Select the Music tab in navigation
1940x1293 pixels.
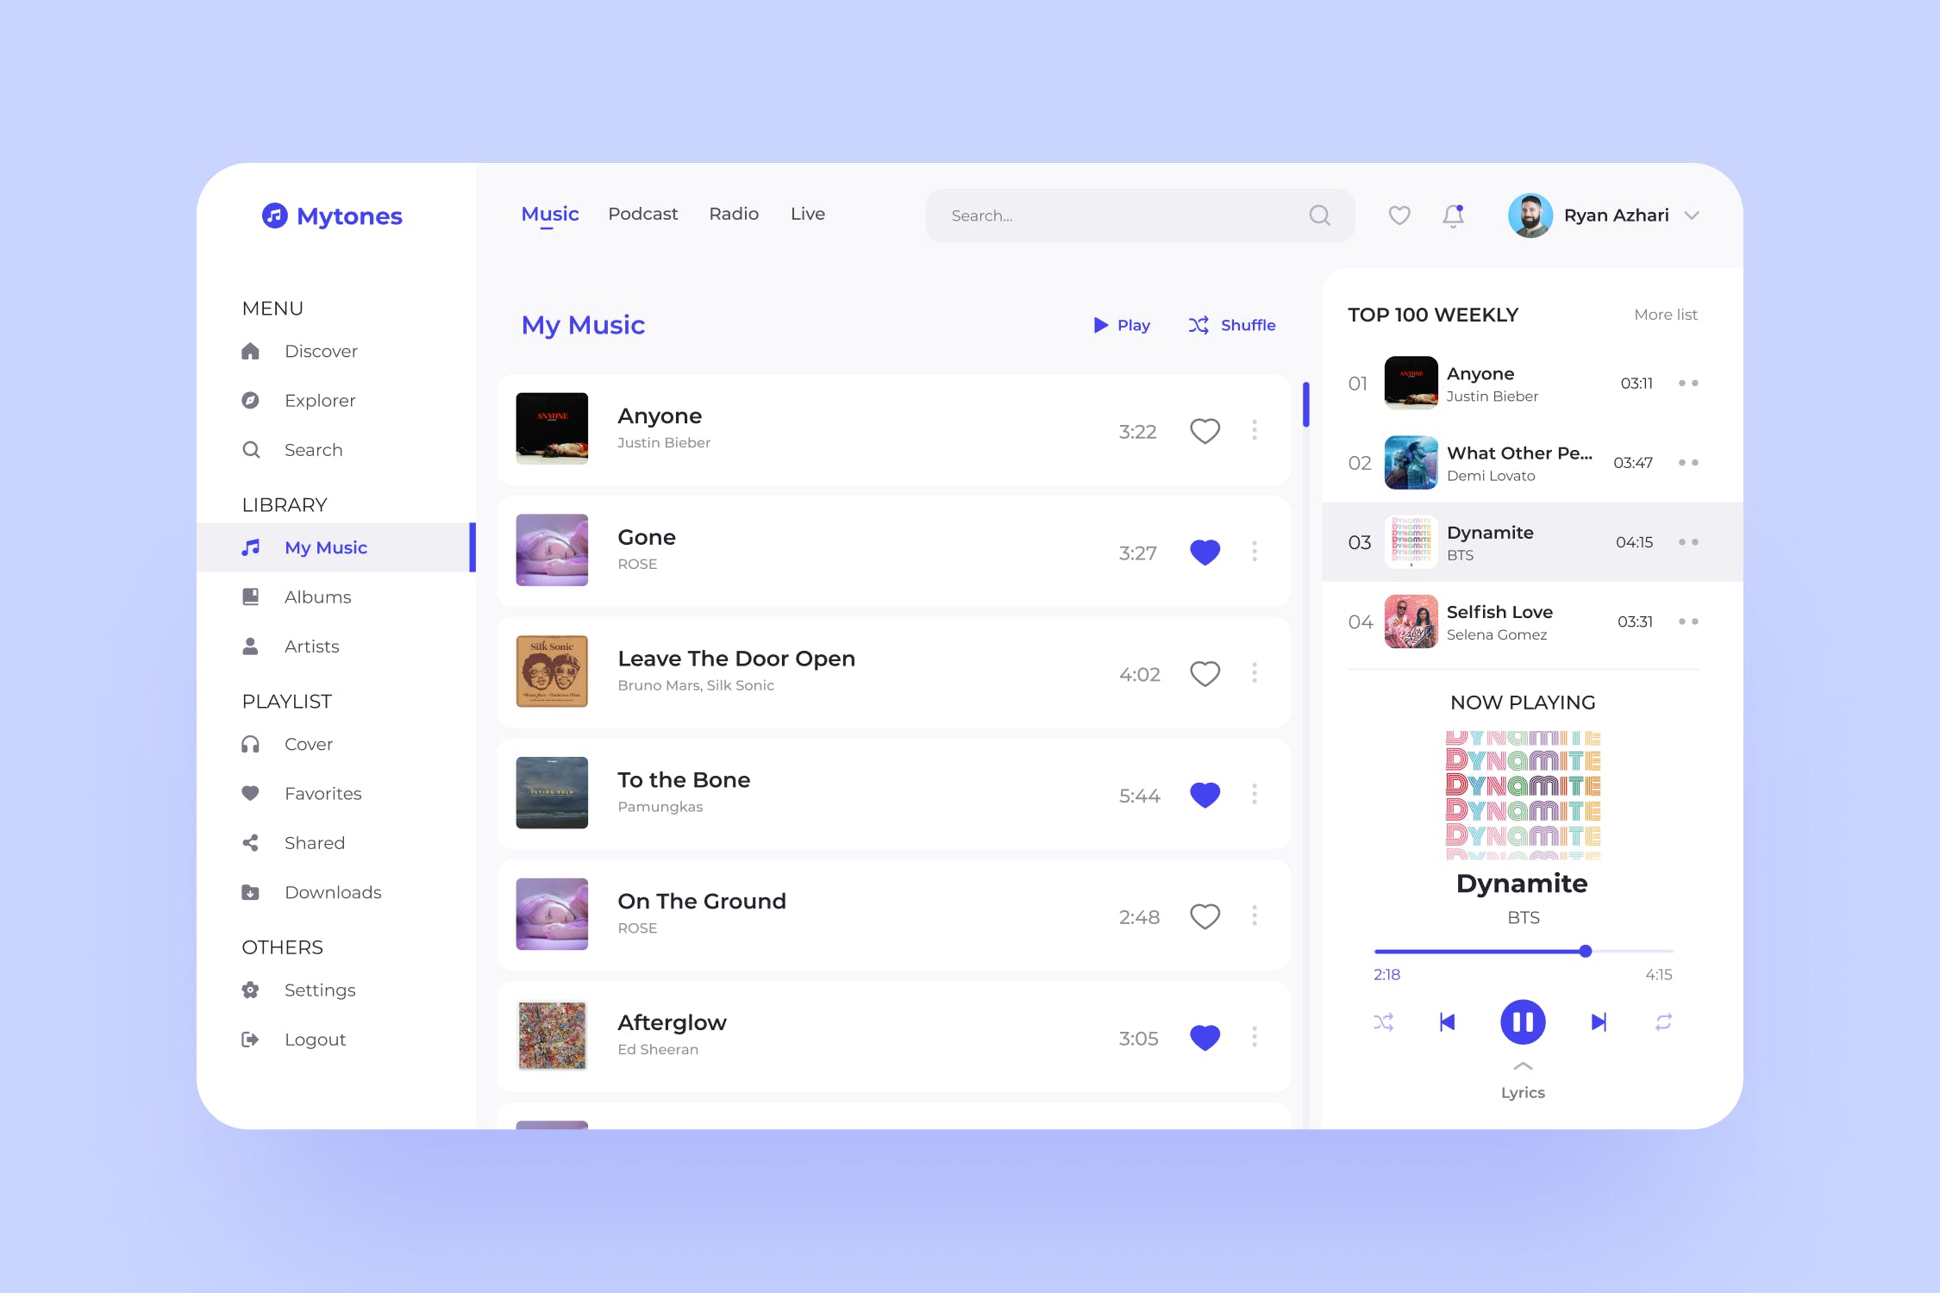point(550,214)
